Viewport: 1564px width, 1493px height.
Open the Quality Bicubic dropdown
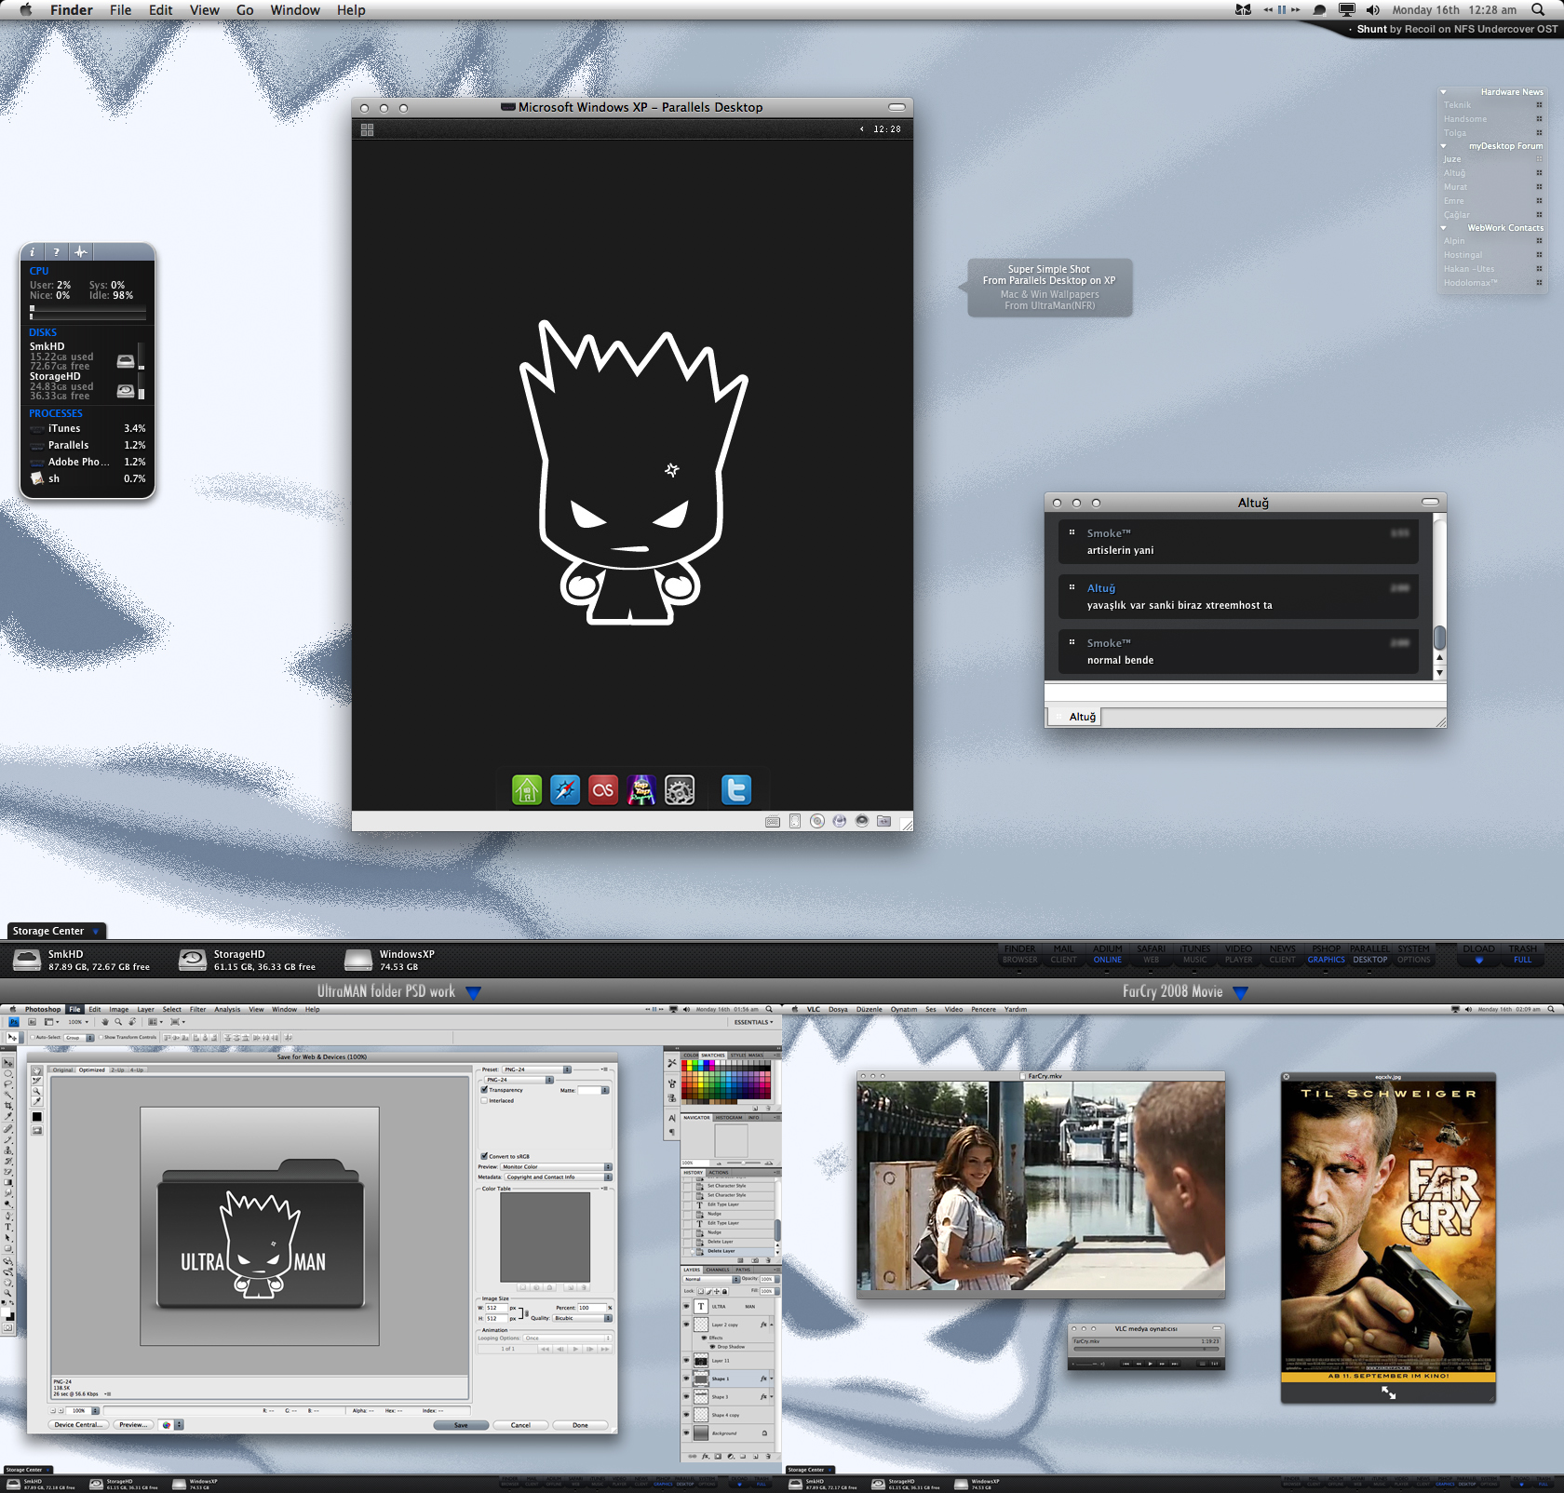(x=583, y=1318)
